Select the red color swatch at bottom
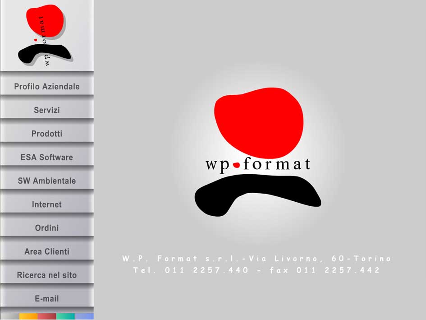This screenshot has height=320, width=426. 47,316
